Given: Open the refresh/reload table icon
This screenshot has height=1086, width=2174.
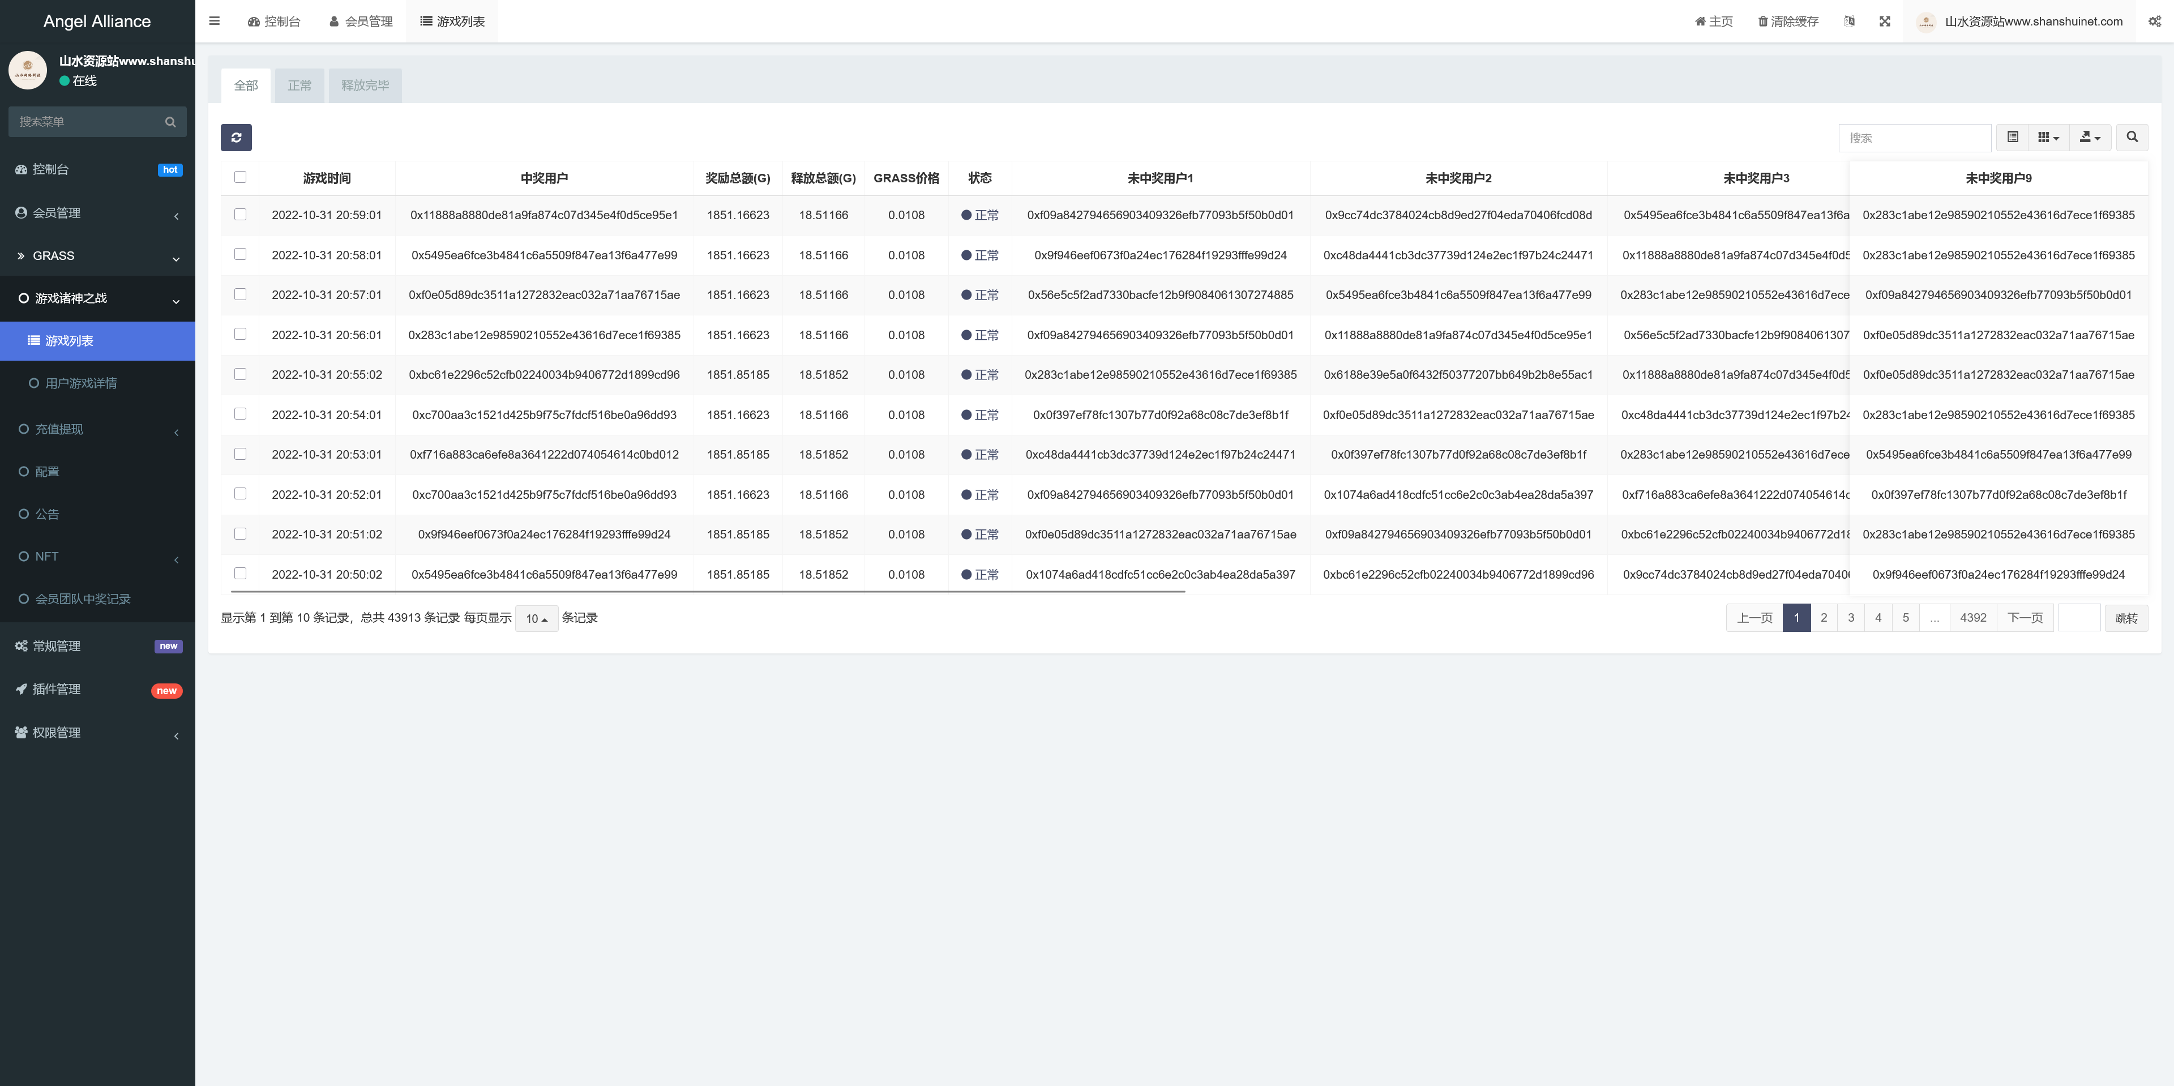Looking at the screenshot, I should pos(236,136).
